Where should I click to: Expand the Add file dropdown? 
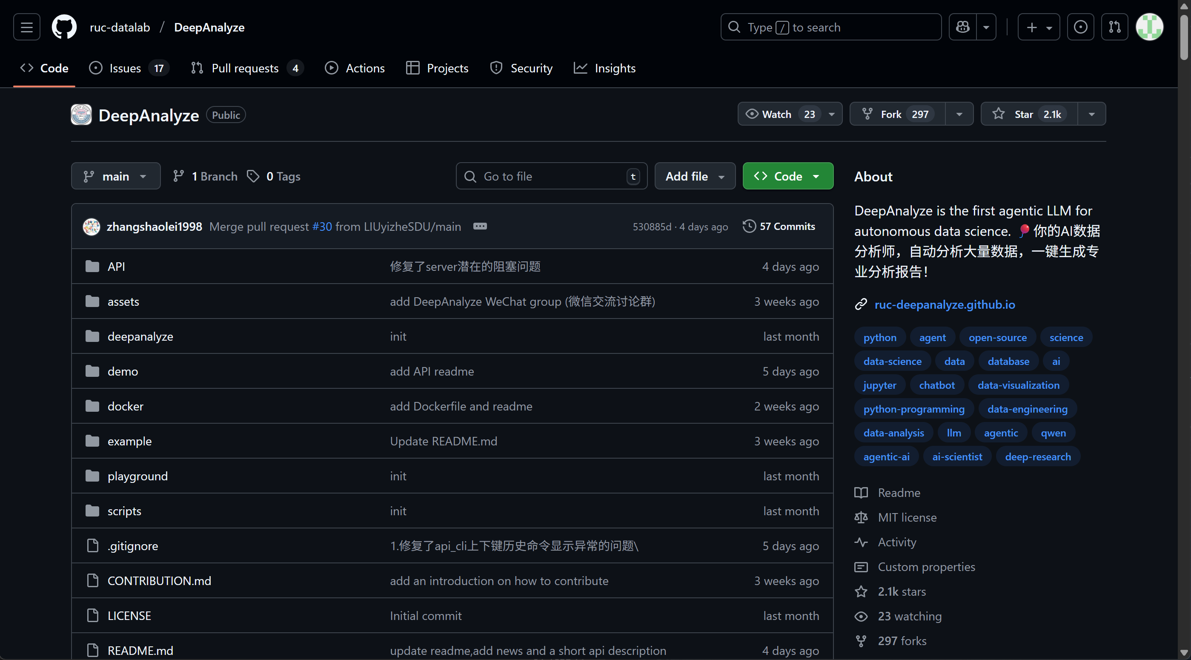[x=695, y=176]
